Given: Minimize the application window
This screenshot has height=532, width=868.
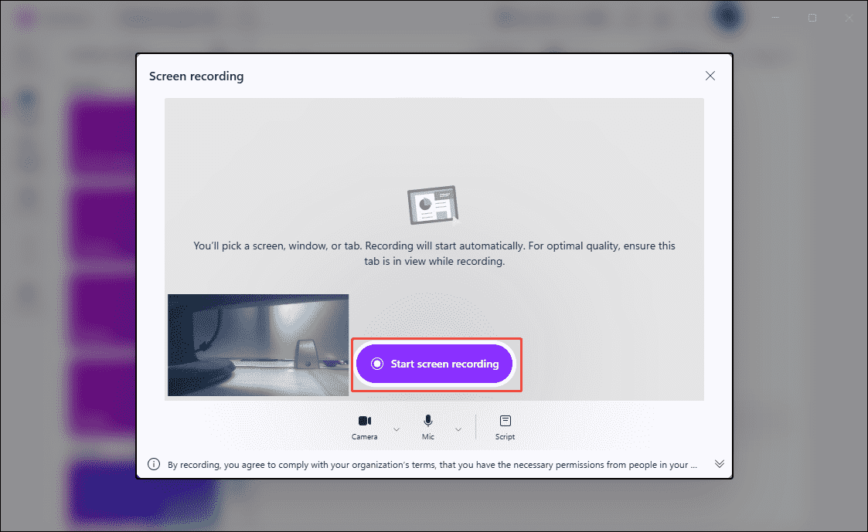Looking at the screenshot, I should (774, 18).
